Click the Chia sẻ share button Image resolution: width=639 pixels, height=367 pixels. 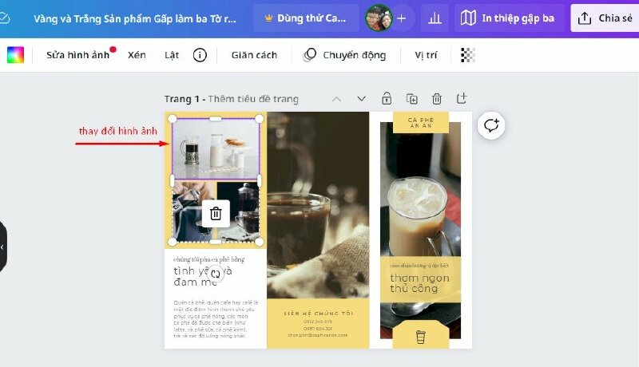(605, 18)
